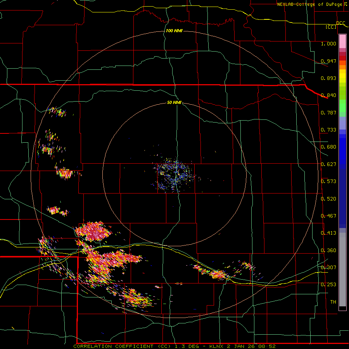The width and height of the screenshot is (349, 349).
Task: Select the 0.680 scale value
Action: click(x=328, y=147)
